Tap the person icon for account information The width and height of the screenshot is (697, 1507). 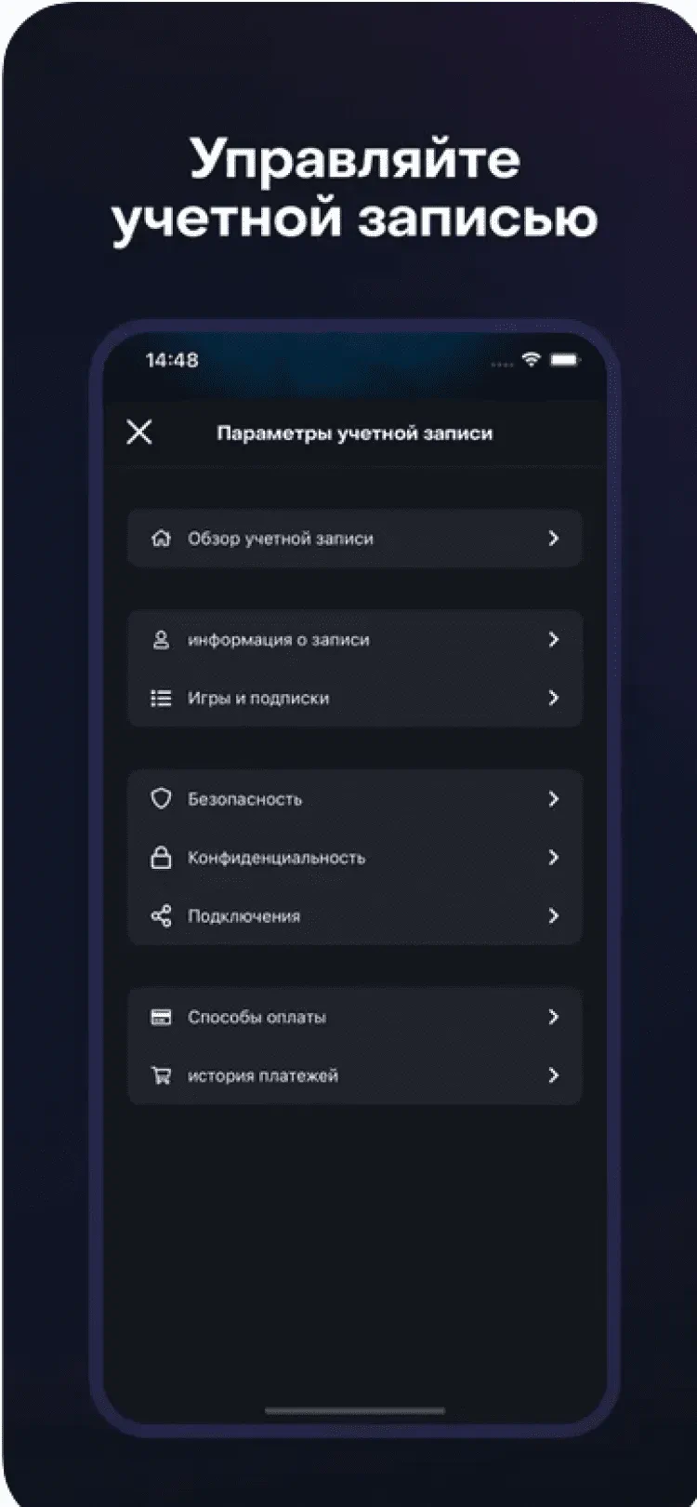tap(161, 640)
